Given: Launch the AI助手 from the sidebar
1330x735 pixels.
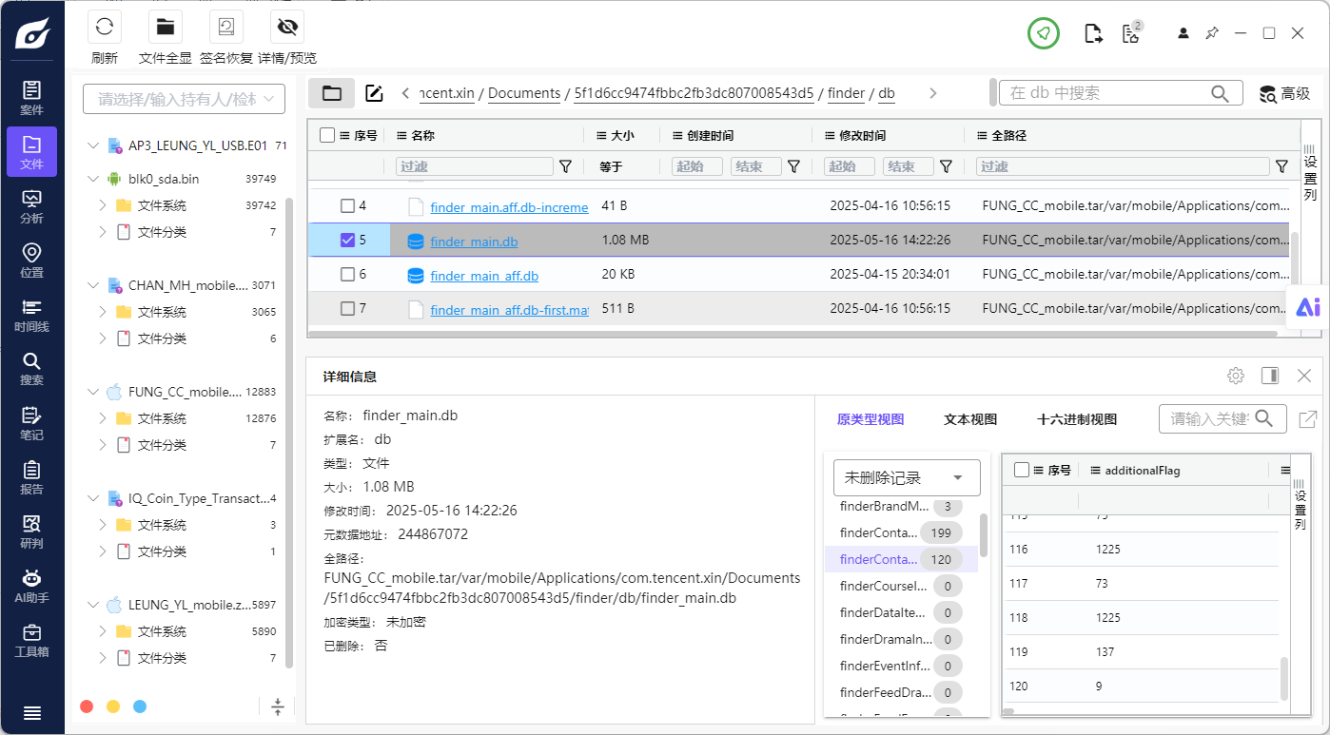Looking at the screenshot, I should (x=31, y=586).
